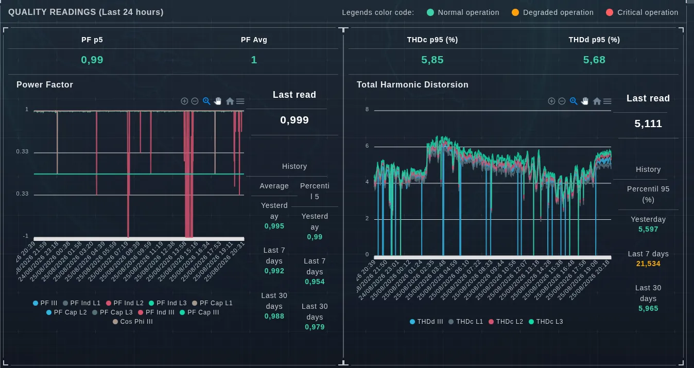694x368 pixels.
Task: Zoom out on the Power Factor chart
Action: click(x=195, y=101)
